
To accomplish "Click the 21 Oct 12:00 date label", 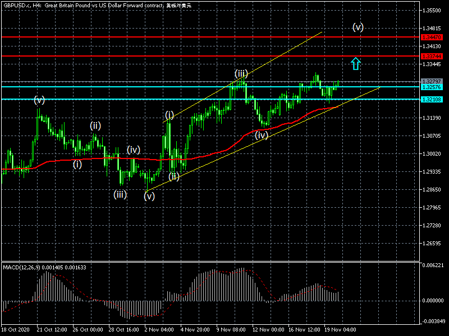I will pyautogui.click(x=51, y=330).
